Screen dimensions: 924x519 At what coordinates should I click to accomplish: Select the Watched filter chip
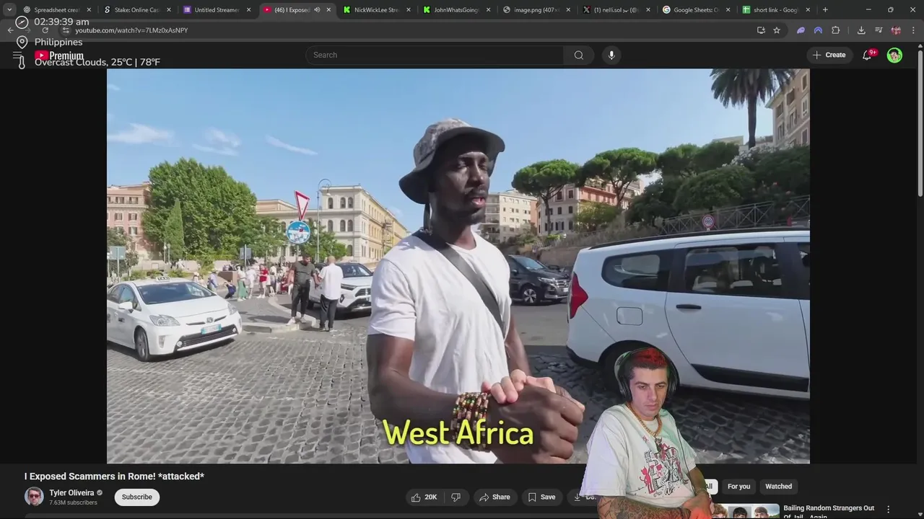coord(778,487)
